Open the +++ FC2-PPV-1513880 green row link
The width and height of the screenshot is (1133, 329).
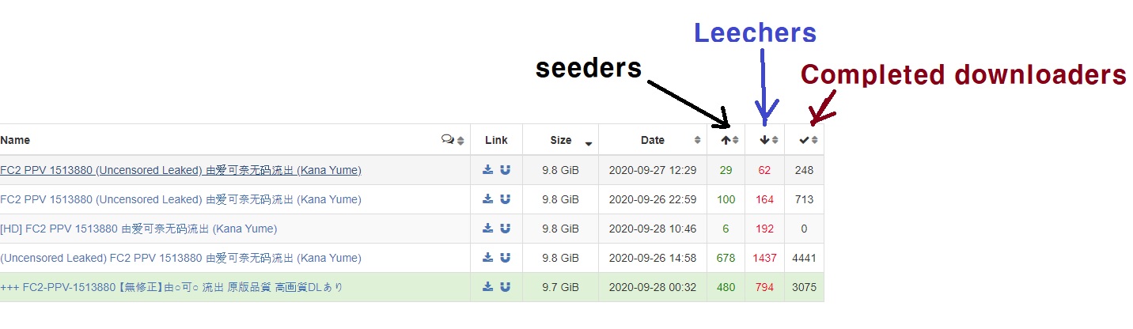172,287
